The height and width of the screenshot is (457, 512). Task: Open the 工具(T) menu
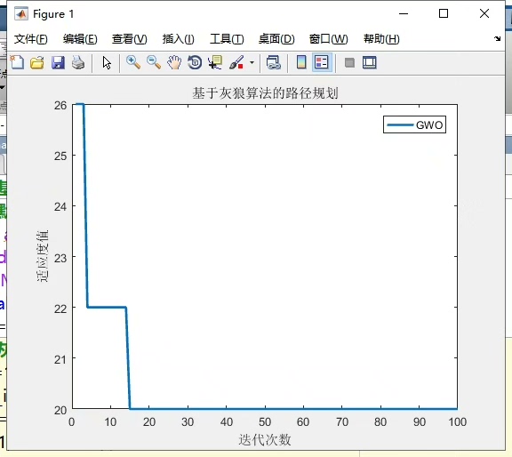[227, 39]
